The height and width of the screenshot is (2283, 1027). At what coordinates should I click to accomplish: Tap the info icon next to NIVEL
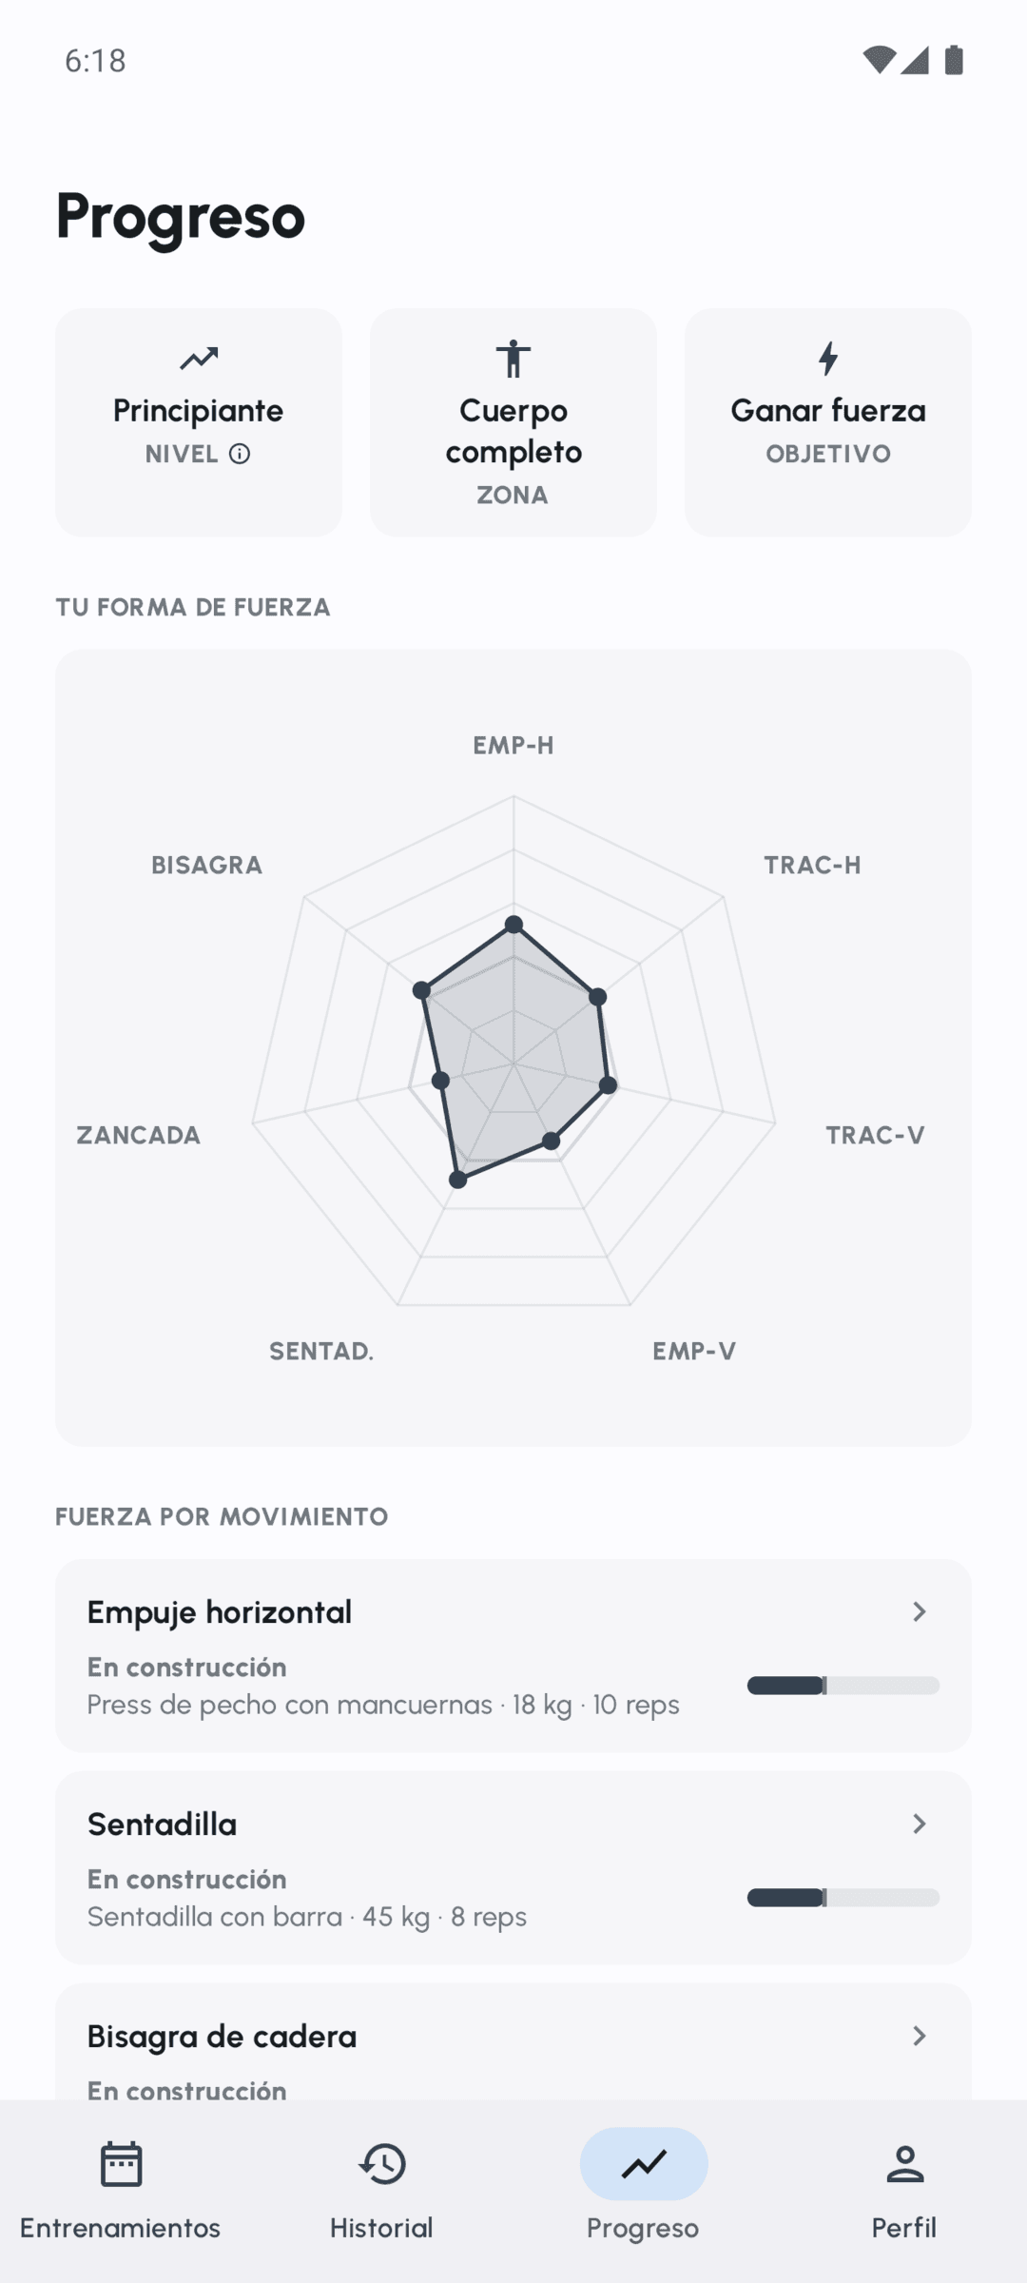click(240, 454)
